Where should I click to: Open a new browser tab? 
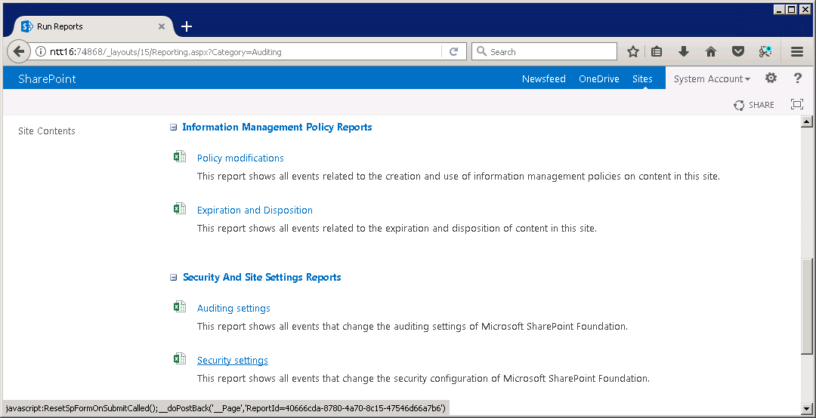187,26
